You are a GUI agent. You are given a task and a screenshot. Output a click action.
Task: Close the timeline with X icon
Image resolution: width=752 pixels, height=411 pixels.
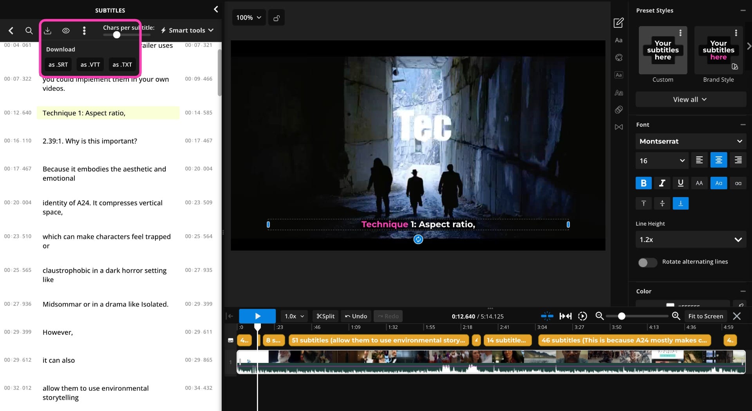(737, 316)
